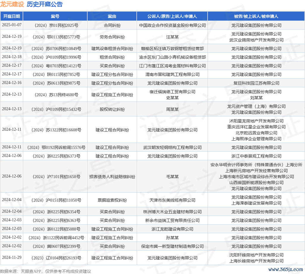This screenshot has height=274, width=305.
Task: Click the 历史开庭公告 heading
Action: (x=45, y=4)
